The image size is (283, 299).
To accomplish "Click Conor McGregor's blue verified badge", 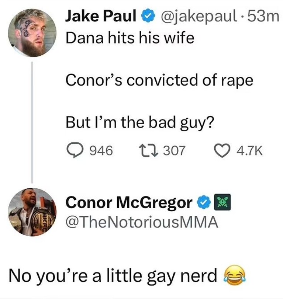I will (204, 202).
